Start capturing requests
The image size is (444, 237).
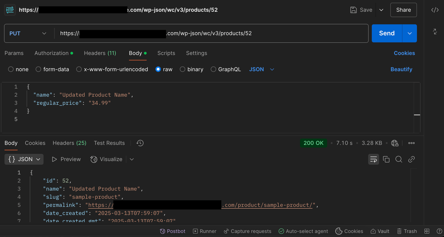247,231
